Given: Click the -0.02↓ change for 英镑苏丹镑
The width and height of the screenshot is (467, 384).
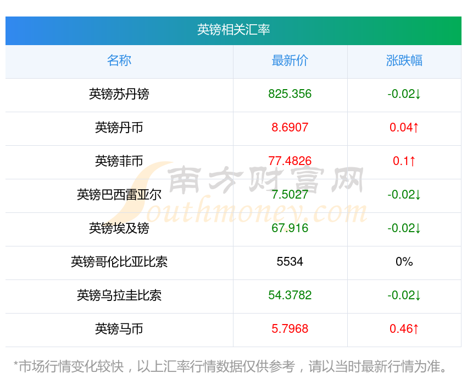Looking at the screenshot, I should [404, 94].
